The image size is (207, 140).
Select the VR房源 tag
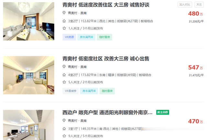coord(69,37)
